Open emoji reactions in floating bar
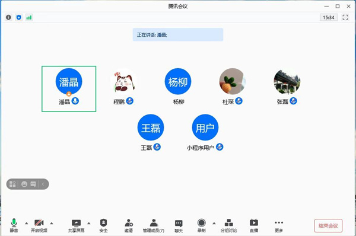Screen dimensions: 356x236 pos(24,184)
